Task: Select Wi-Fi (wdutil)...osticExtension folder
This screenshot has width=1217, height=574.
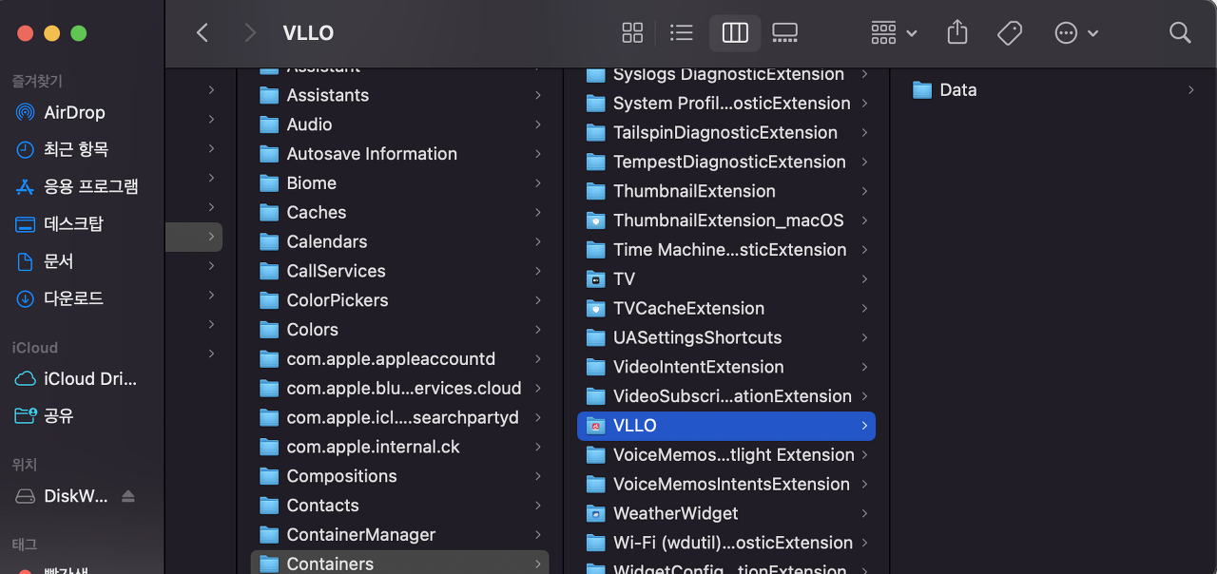Action: 726,543
